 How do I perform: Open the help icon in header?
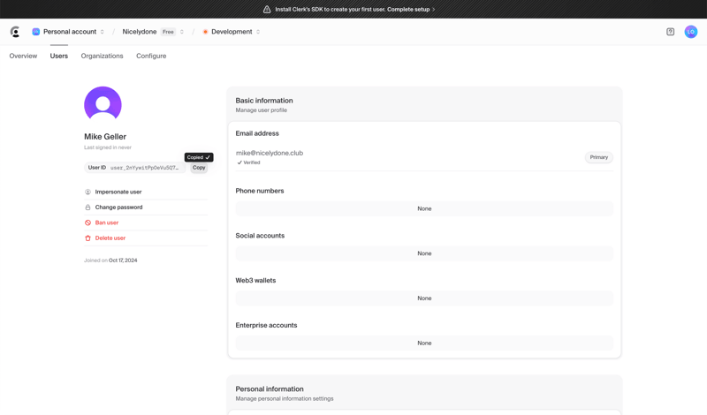(x=670, y=32)
